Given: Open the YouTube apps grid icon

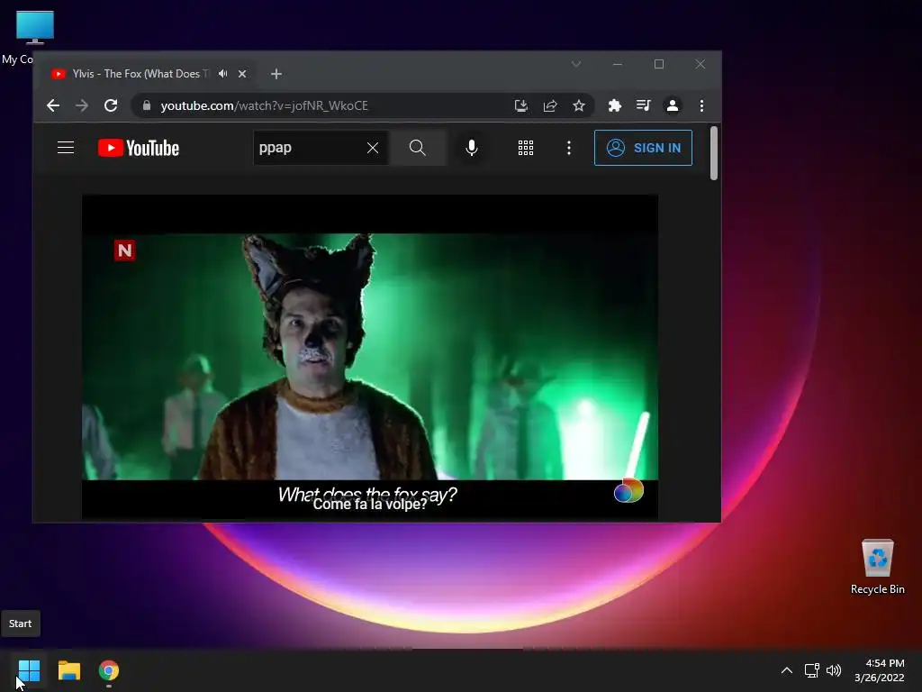Looking at the screenshot, I should pyautogui.click(x=526, y=148).
